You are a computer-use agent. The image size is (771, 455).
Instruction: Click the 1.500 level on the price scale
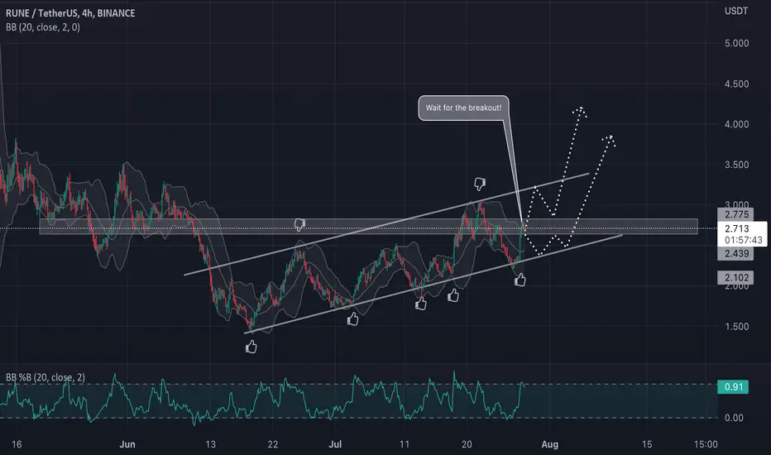736,327
